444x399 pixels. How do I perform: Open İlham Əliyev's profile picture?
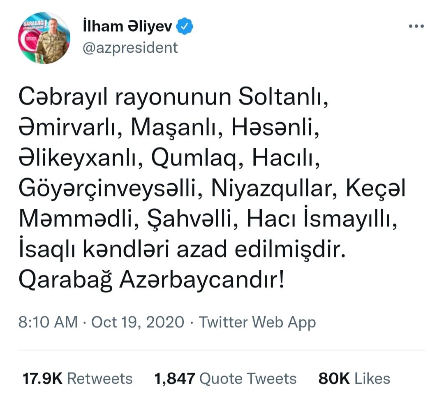44,38
